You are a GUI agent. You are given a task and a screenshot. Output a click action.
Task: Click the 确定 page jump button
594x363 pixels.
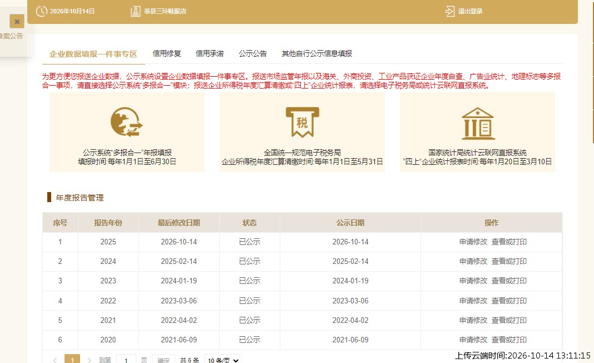coord(164,360)
